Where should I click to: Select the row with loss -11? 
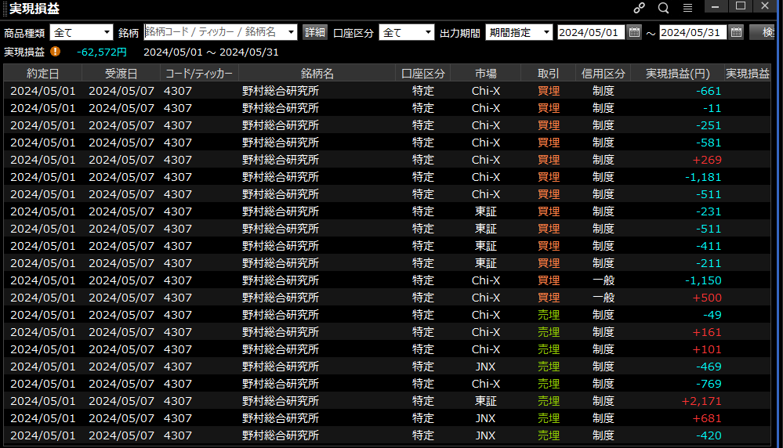[x=387, y=108]
